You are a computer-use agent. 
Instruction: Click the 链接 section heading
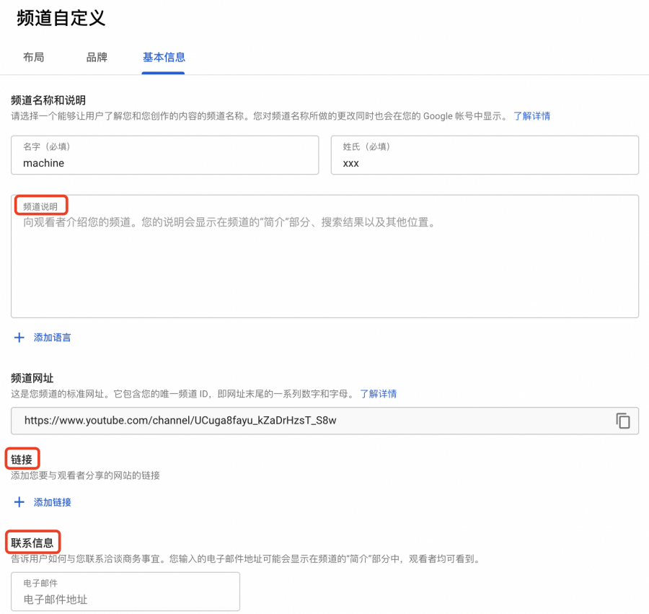pyautogui.click(x=22, y=457)
